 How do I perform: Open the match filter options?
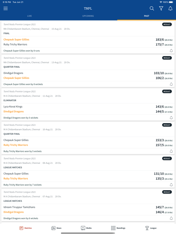(161, 8)
